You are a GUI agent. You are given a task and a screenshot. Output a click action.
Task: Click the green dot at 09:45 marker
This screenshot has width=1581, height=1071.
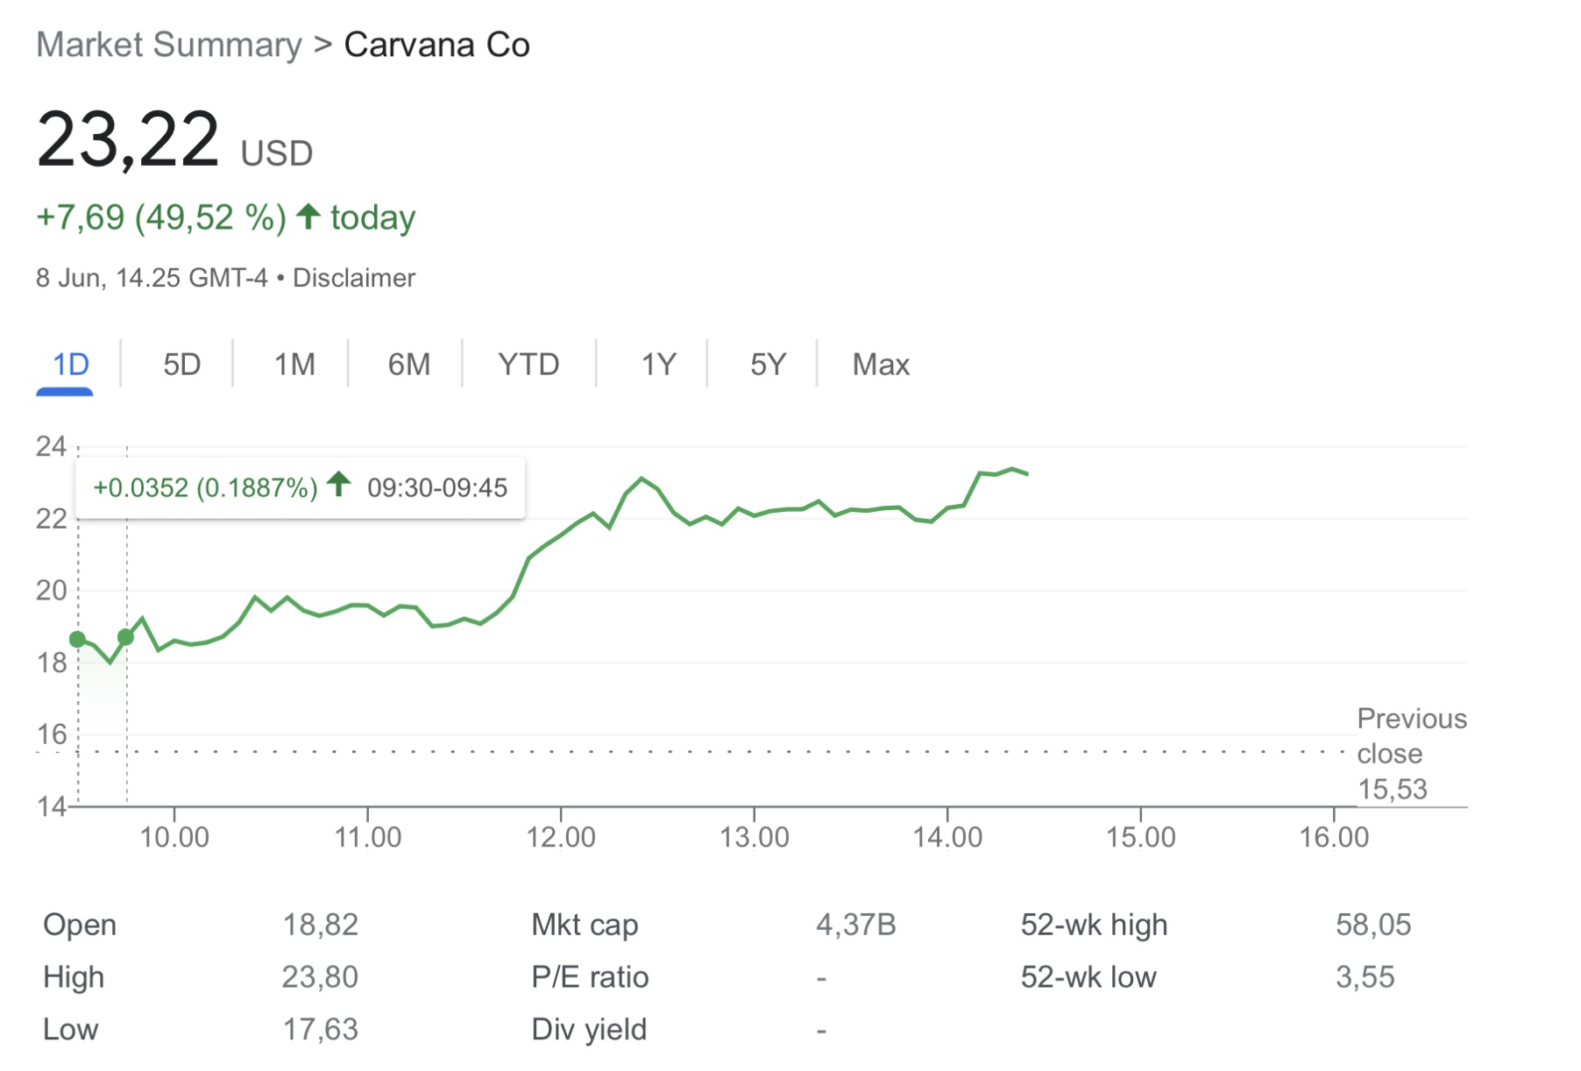[126, 637]
